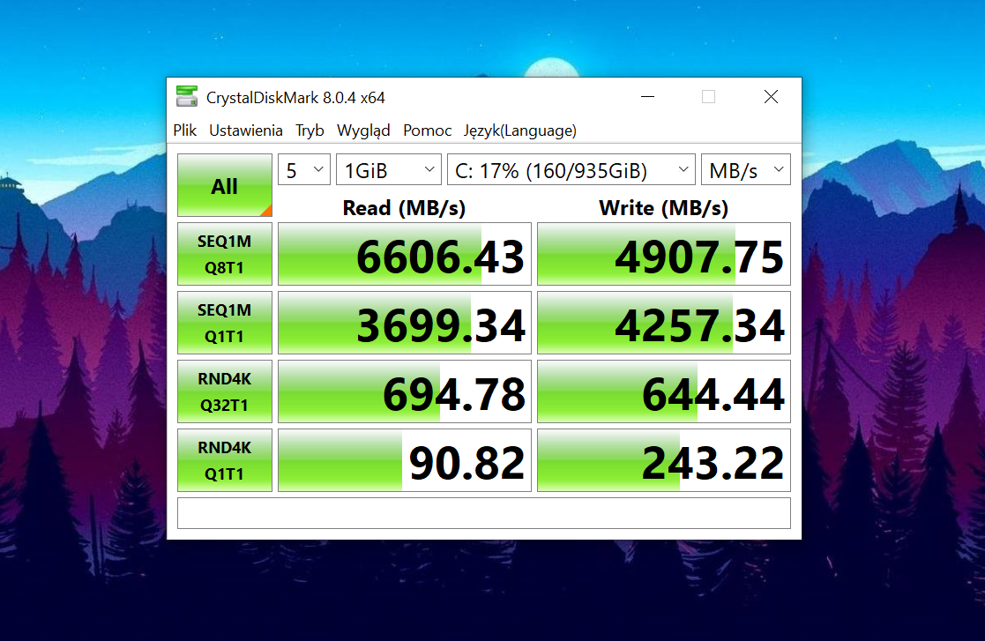Minimize the CrystalDiskMark window
This screenshot has width=985, height=641.
coord(647,97)
